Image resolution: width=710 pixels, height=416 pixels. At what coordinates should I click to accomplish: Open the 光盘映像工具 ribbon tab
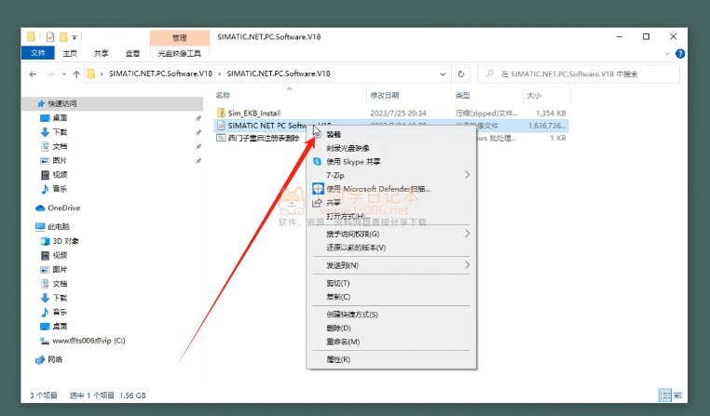179,53
